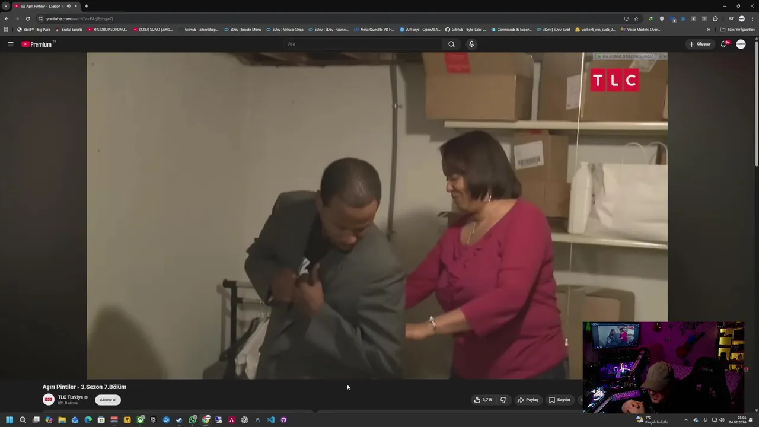Screen dimensions: 759x427
Task: Click the YouTube search input field
Action: [363, 44]
